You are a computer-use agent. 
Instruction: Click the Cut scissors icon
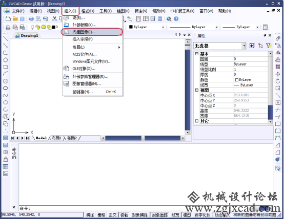click(x=54, y=18)
